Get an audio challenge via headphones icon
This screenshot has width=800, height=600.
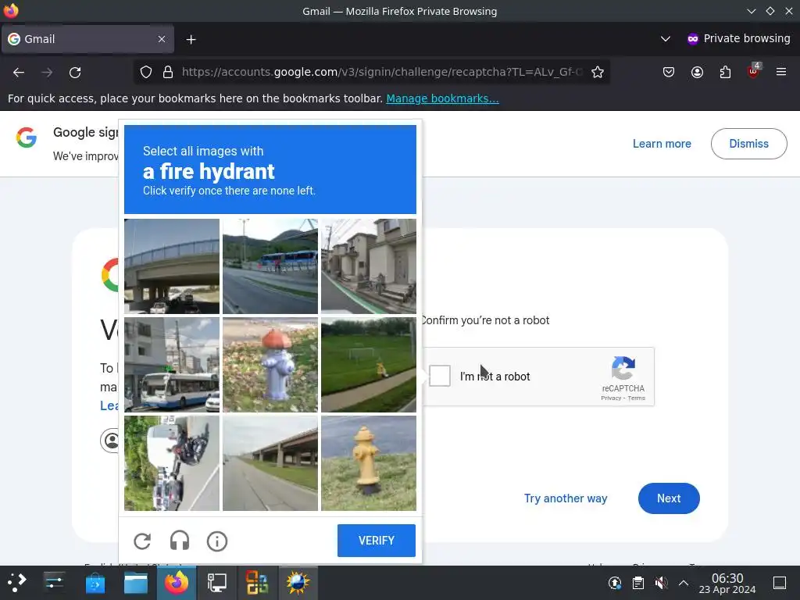coord(180,541)
